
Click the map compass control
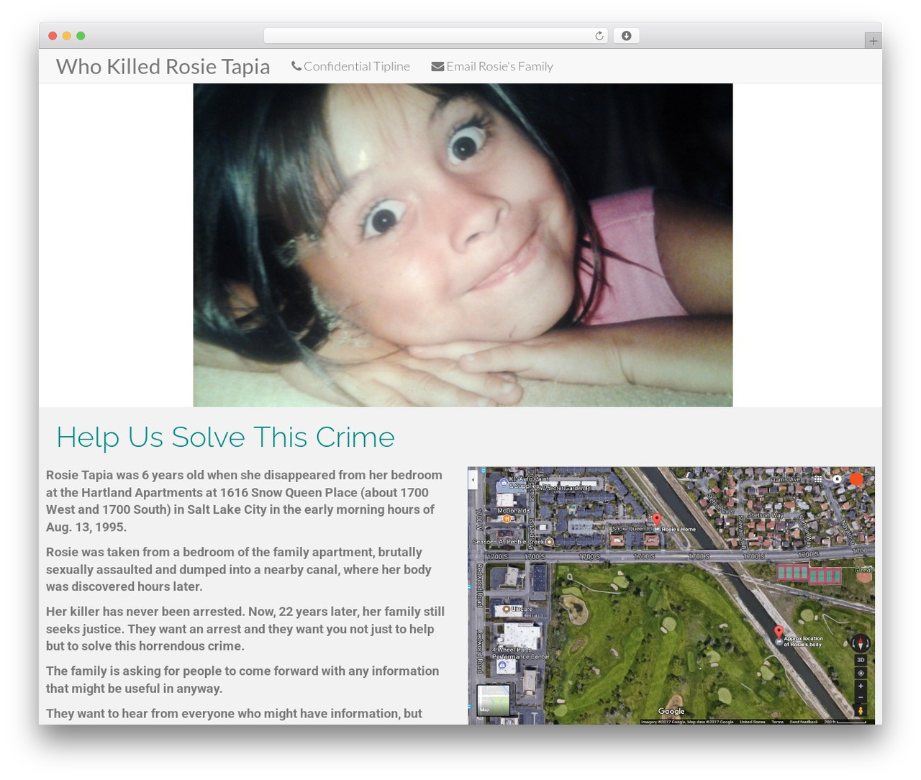click(861, 643)
